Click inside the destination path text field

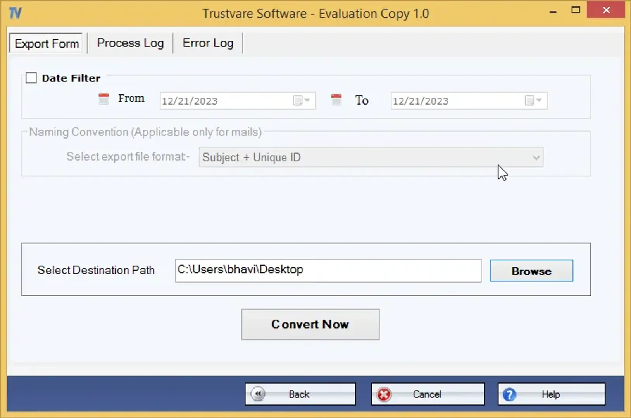[328, 270]
